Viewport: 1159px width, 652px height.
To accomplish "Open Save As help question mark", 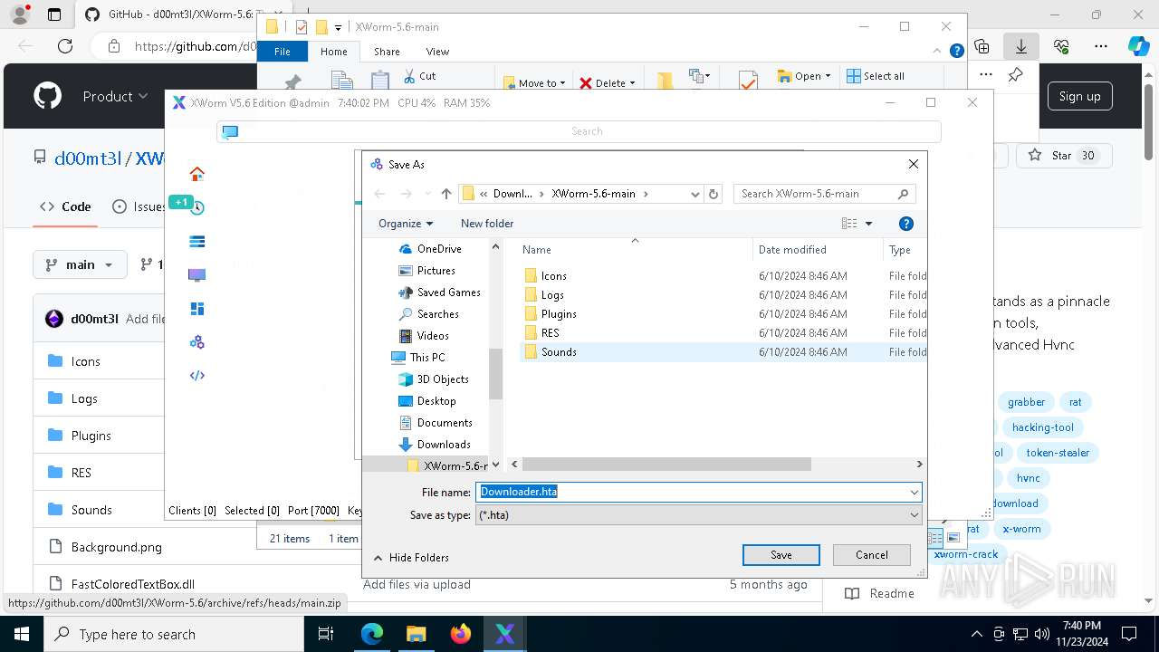I will click(905, 224).
